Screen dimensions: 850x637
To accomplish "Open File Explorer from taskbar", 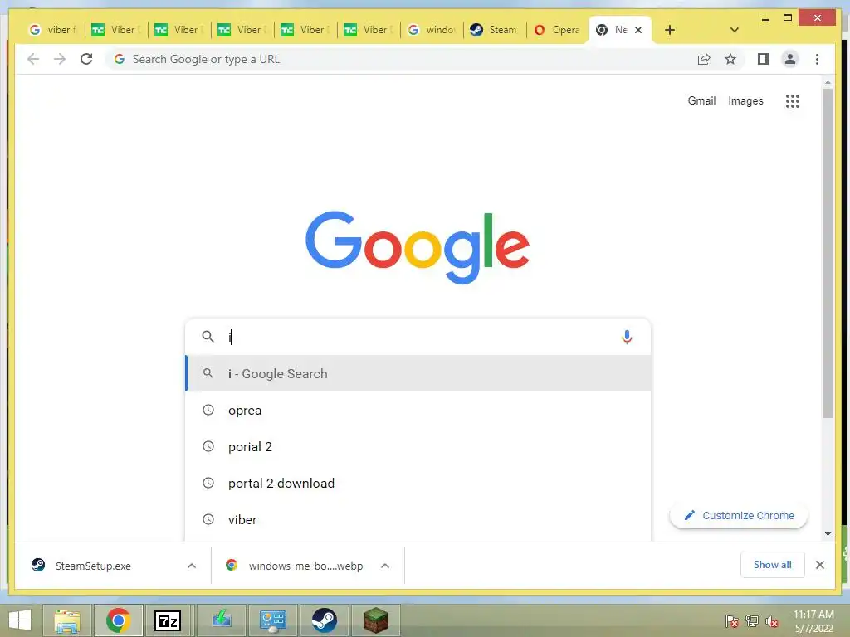I will [x=67, y=620].
